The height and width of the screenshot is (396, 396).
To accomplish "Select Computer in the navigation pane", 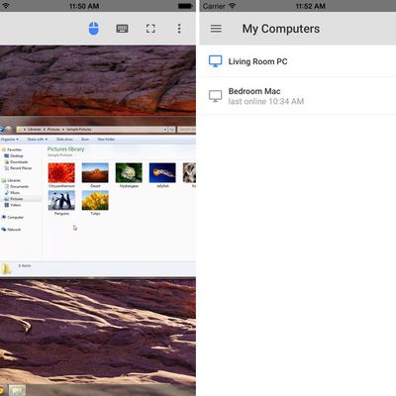I will 13,217.
